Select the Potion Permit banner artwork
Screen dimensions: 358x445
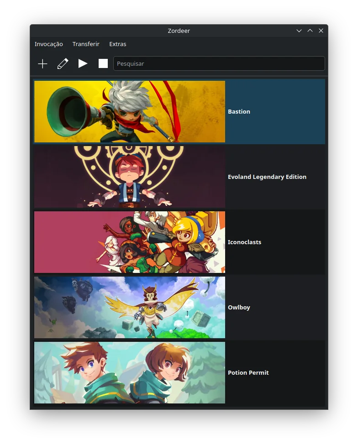130,373
